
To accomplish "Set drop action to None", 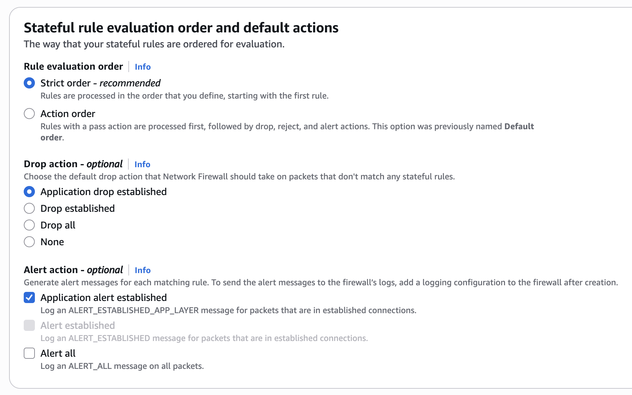I will [29, 242].
